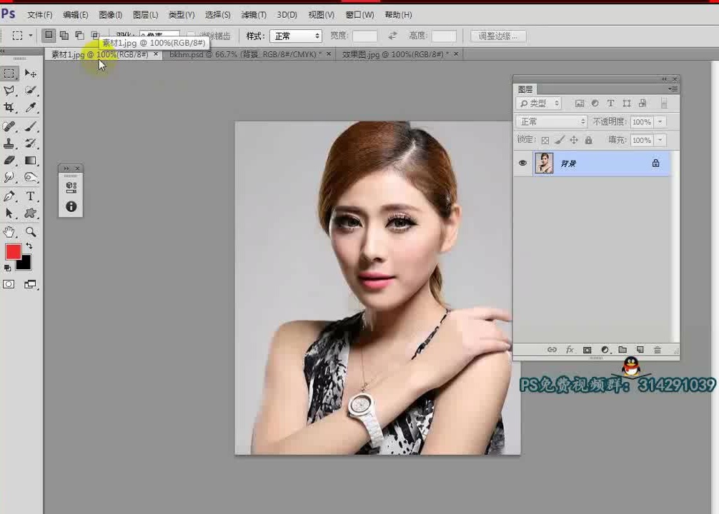
Task: Collapse the Layers panel to icons
Action: pos(665,79)
